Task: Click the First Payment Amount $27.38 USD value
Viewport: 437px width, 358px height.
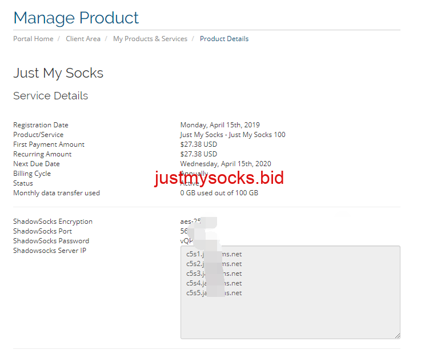Action: point(198,144)
